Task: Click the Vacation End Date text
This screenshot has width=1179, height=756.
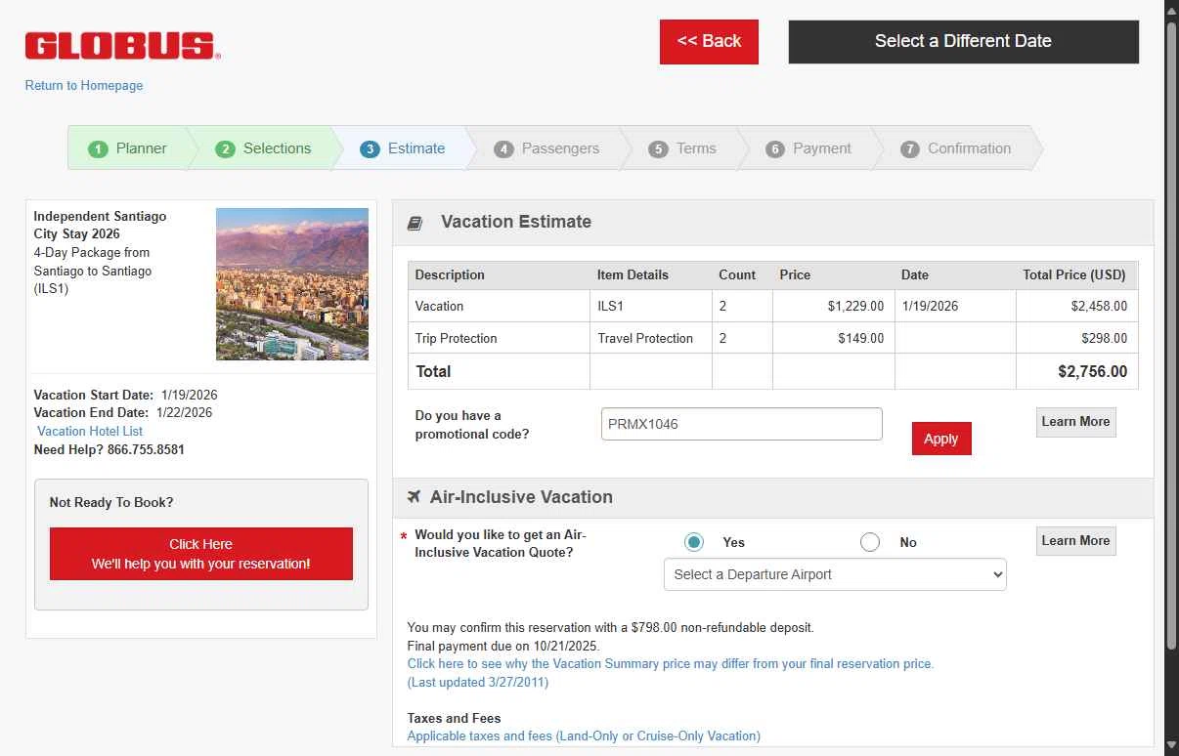Action: coord(123,412)
